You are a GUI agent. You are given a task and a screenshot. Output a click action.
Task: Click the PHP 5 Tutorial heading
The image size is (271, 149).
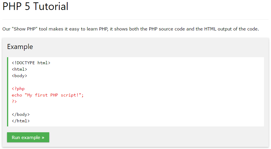tap(35, 6)
